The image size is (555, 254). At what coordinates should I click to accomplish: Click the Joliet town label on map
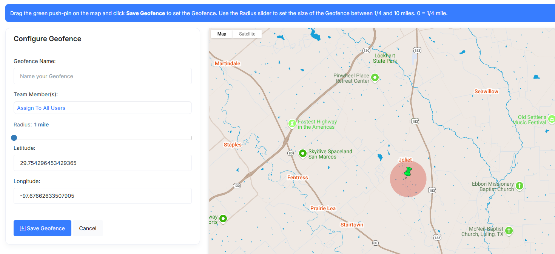[405, 160]
